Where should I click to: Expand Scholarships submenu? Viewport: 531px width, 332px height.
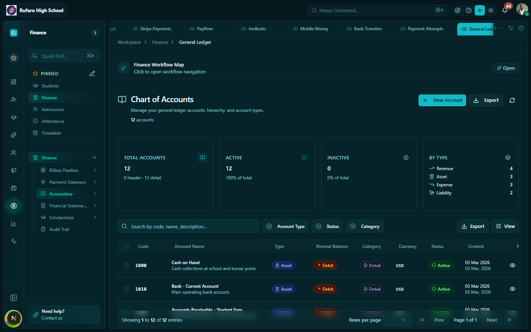[x=95, y=217]
